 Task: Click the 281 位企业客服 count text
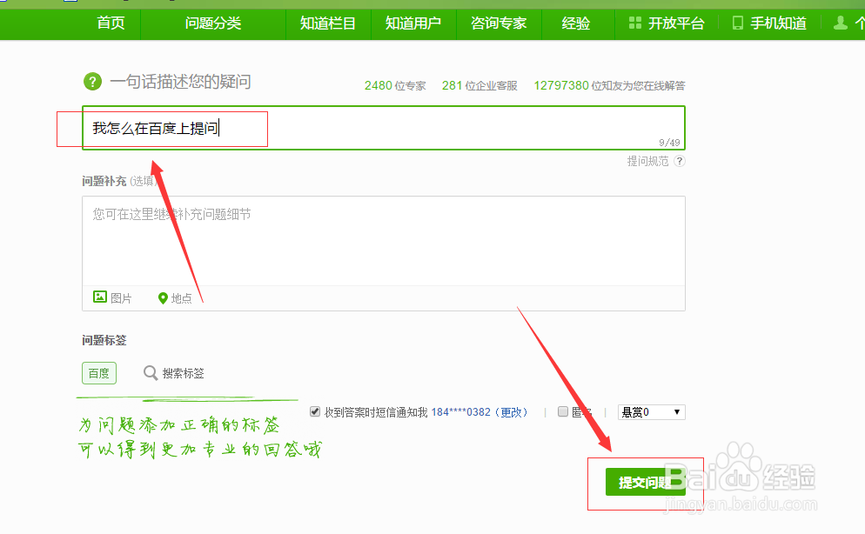[x=479, y=85]
